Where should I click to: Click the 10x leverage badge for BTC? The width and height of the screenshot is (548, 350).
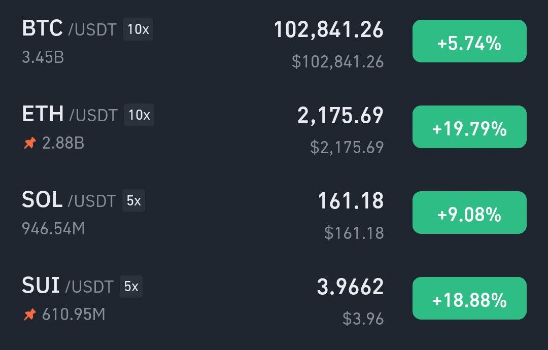[x=138, y=29]
